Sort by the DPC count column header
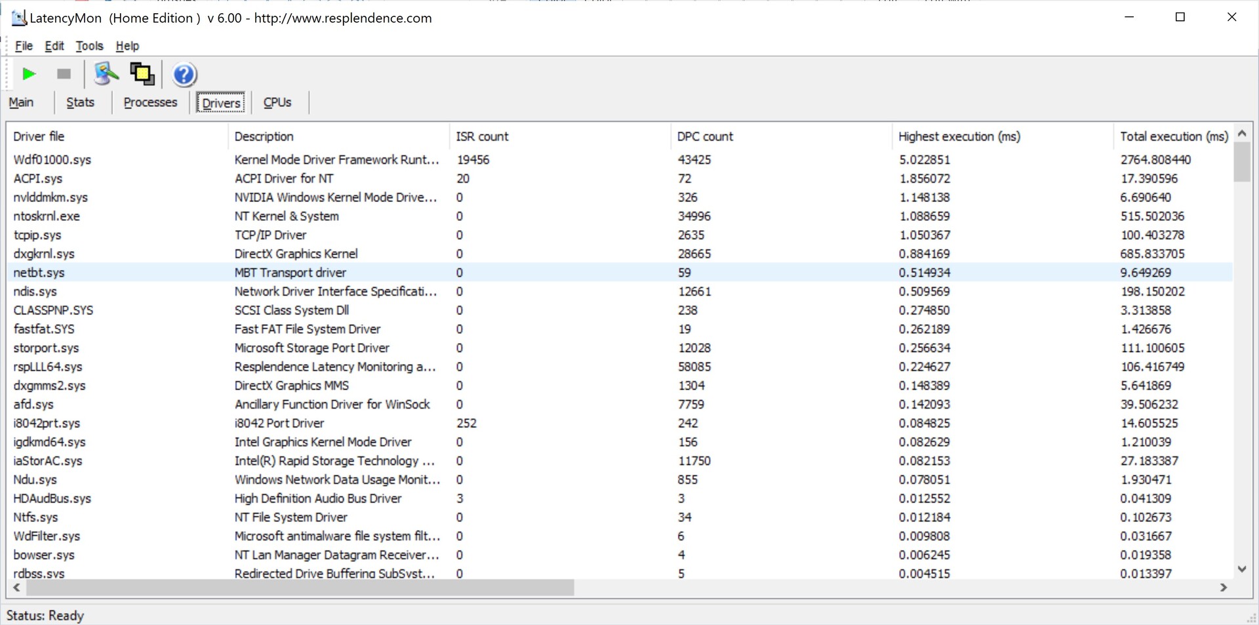Screen dimensions: 1259x625 point(705,136)
